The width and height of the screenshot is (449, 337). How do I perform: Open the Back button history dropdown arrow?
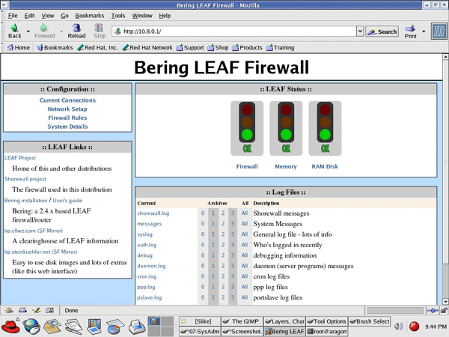click(28, 31)
